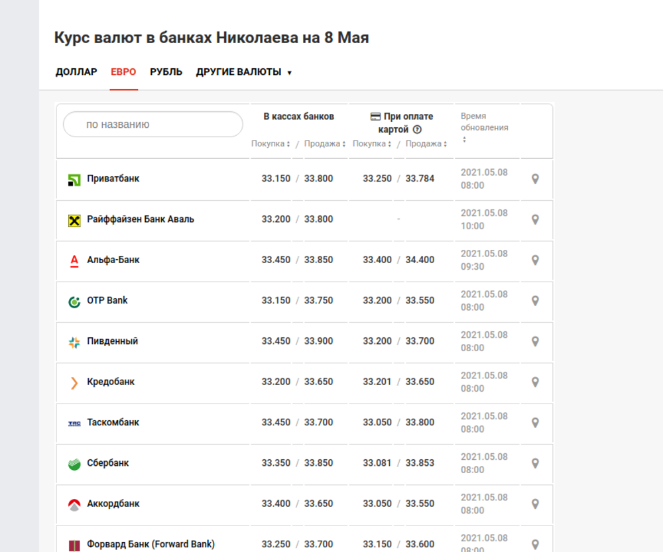Click Сбербанк card buy rate 33.081

tap(377, 463)
